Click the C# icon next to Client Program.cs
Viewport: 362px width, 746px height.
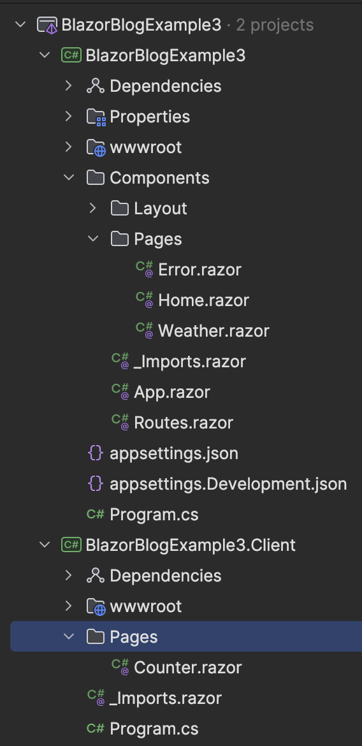96,728
